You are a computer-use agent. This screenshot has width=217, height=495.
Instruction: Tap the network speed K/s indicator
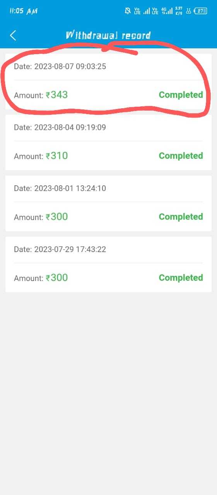click(x=179, y=11)
